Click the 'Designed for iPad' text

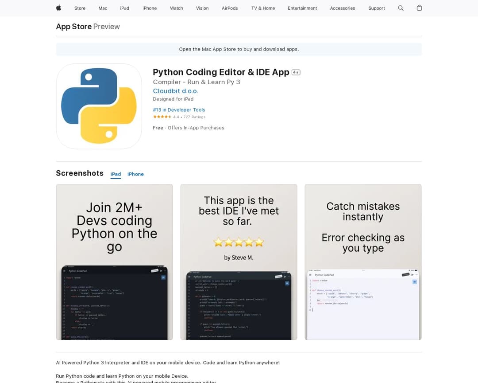coord(173,99)
